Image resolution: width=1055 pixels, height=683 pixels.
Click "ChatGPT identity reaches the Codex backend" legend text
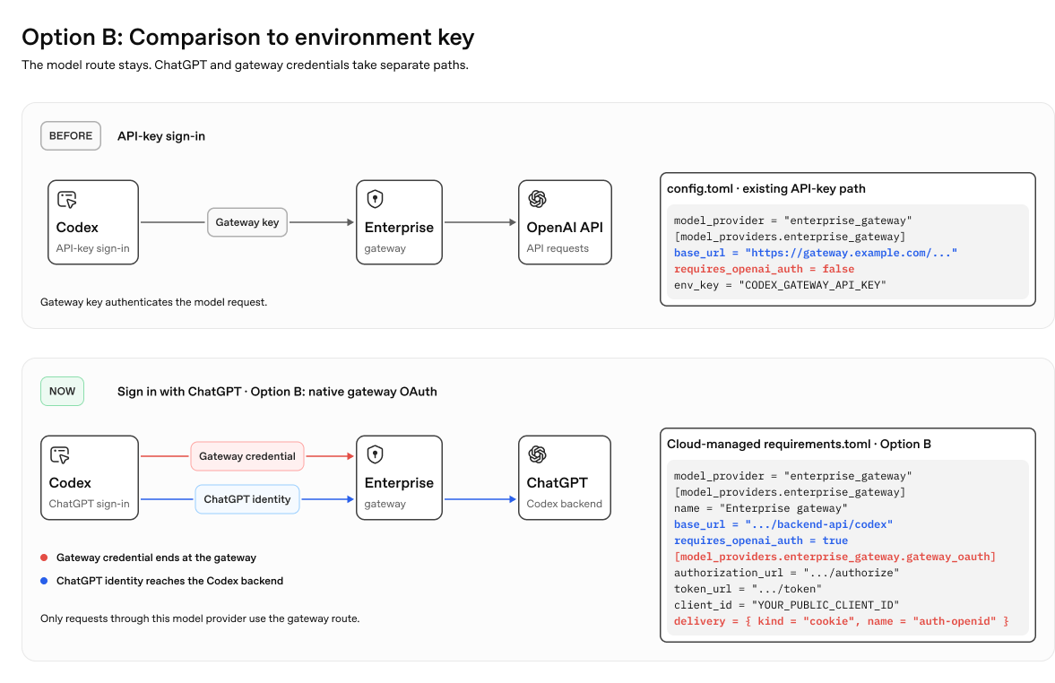(169, 581)
